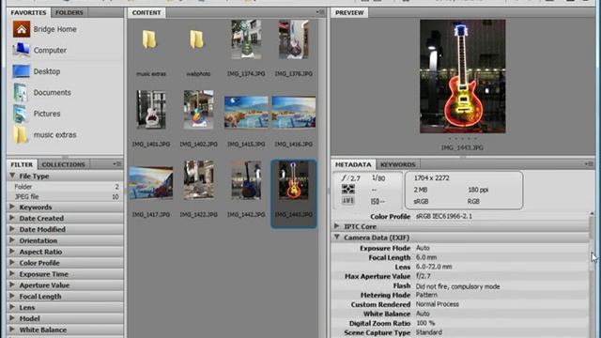Click the AWB white balance icon
601x338 pixels.
[348, 200]
